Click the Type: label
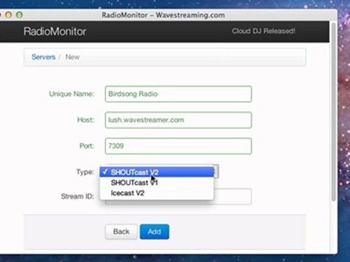Screen dimensions: 350x262 [85, 172]
